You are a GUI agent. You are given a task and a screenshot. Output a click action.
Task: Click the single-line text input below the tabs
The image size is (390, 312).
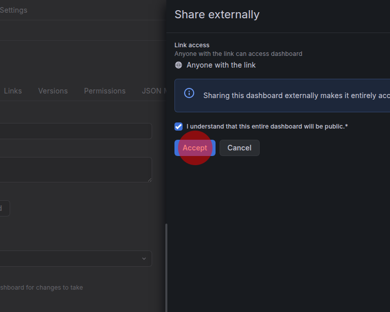point(76,131)
